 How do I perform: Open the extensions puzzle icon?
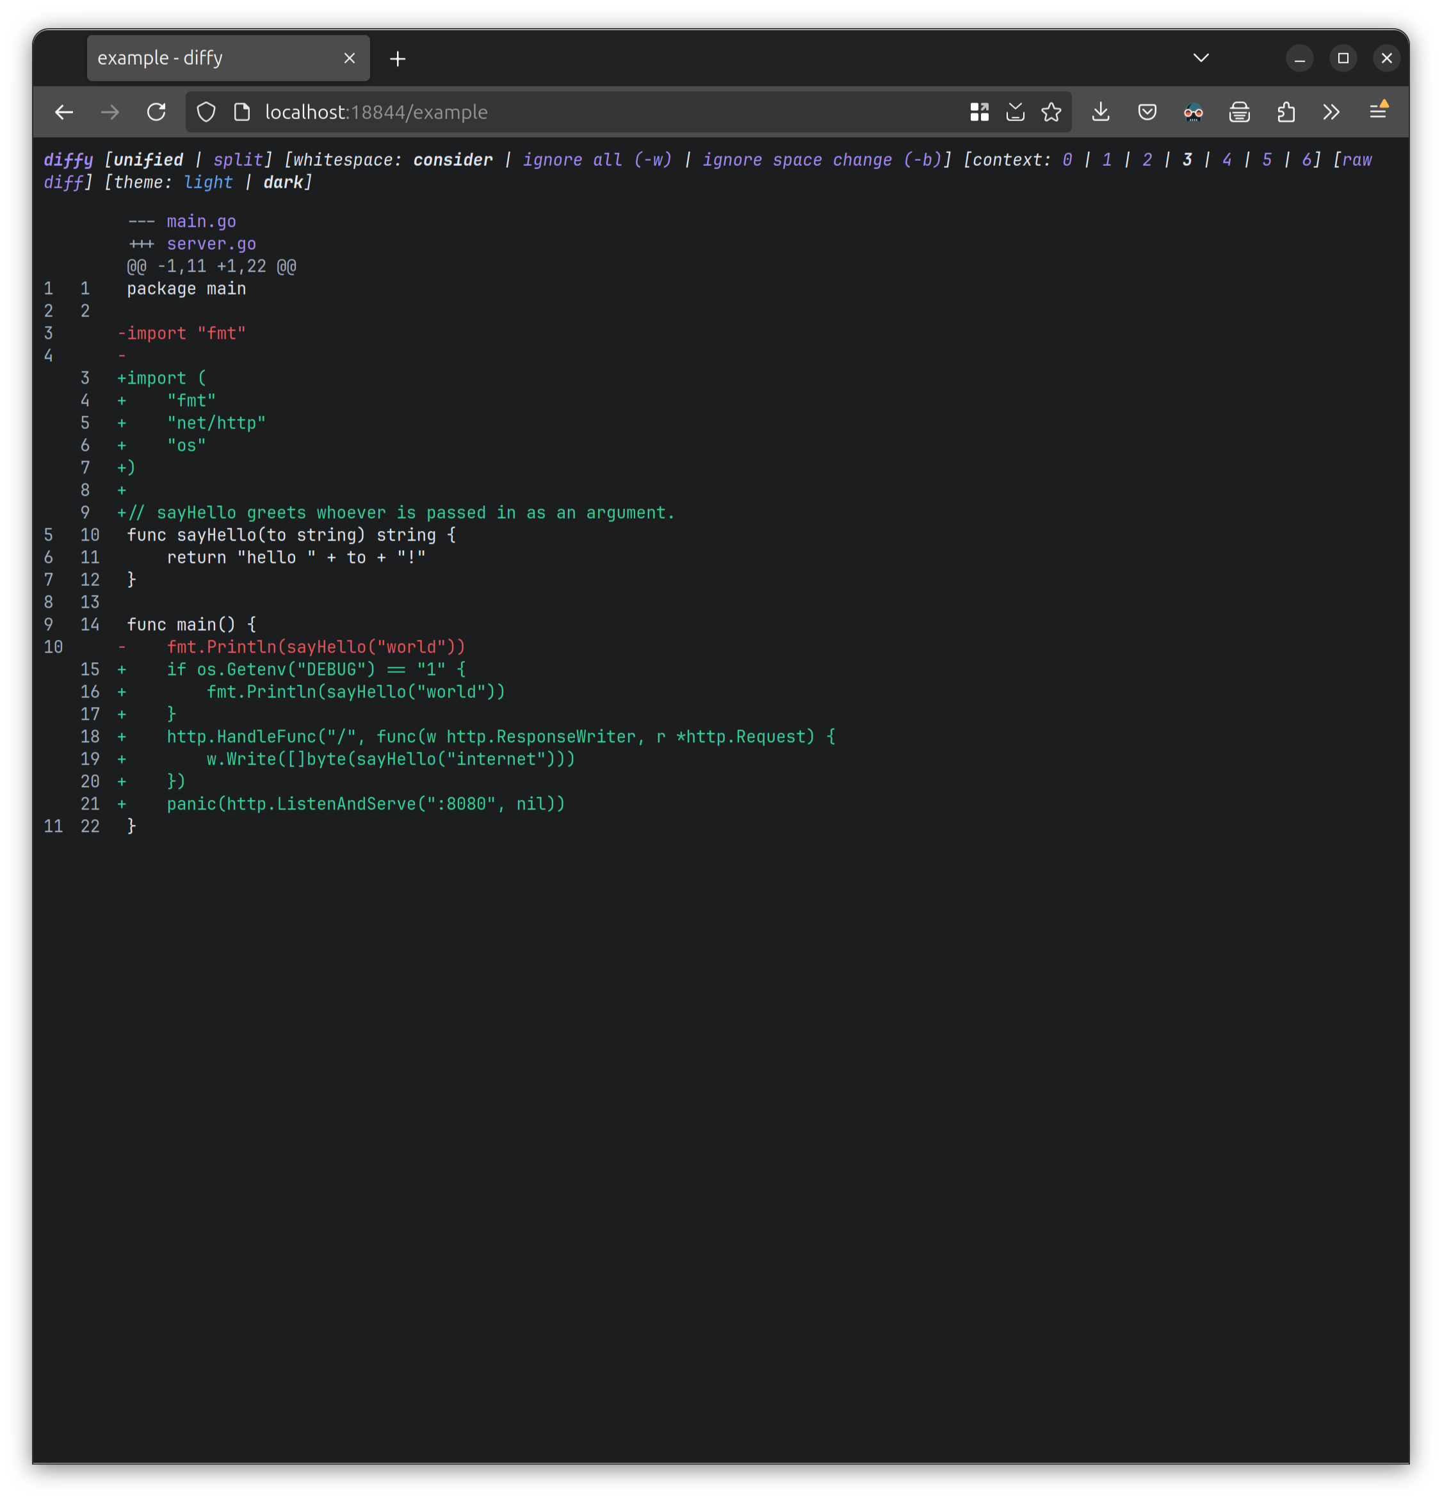[x=1286, y=113]
